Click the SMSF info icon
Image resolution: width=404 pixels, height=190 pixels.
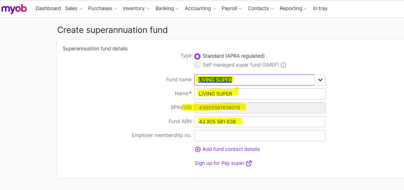coord(283,65)
